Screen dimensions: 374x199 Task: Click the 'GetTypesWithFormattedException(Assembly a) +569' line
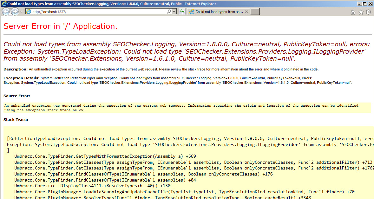coord(105,156)
